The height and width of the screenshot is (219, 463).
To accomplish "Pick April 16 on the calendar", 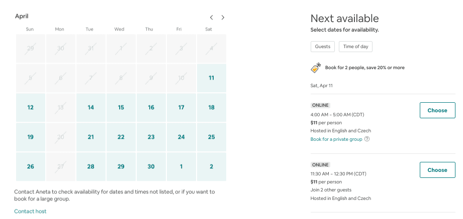I will pyautogui.click(x=151, y=107).
